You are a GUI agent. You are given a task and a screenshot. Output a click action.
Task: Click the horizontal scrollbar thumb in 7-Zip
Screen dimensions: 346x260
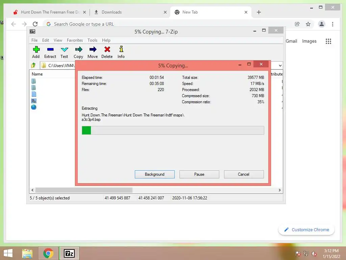click(x=84, y=190)
